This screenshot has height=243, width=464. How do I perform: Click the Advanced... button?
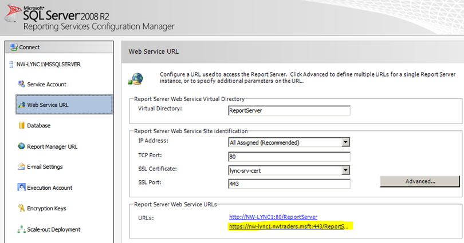click(x=420, y=181)
